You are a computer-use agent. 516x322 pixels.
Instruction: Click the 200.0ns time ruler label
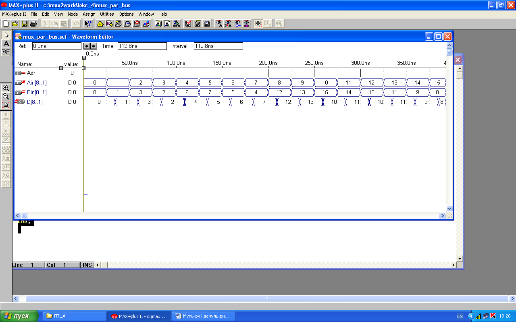(x=268, y=63)
